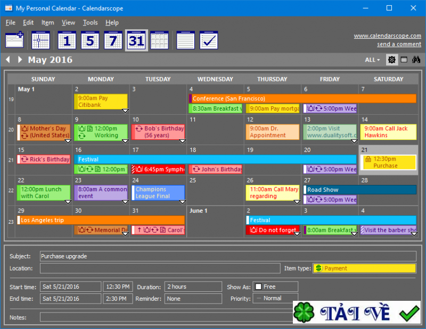The width and height of the screenshot is (426, 329).
Task: Open the ALL filter dropdown
Action: pyautogui.click(x=372, y=60)
